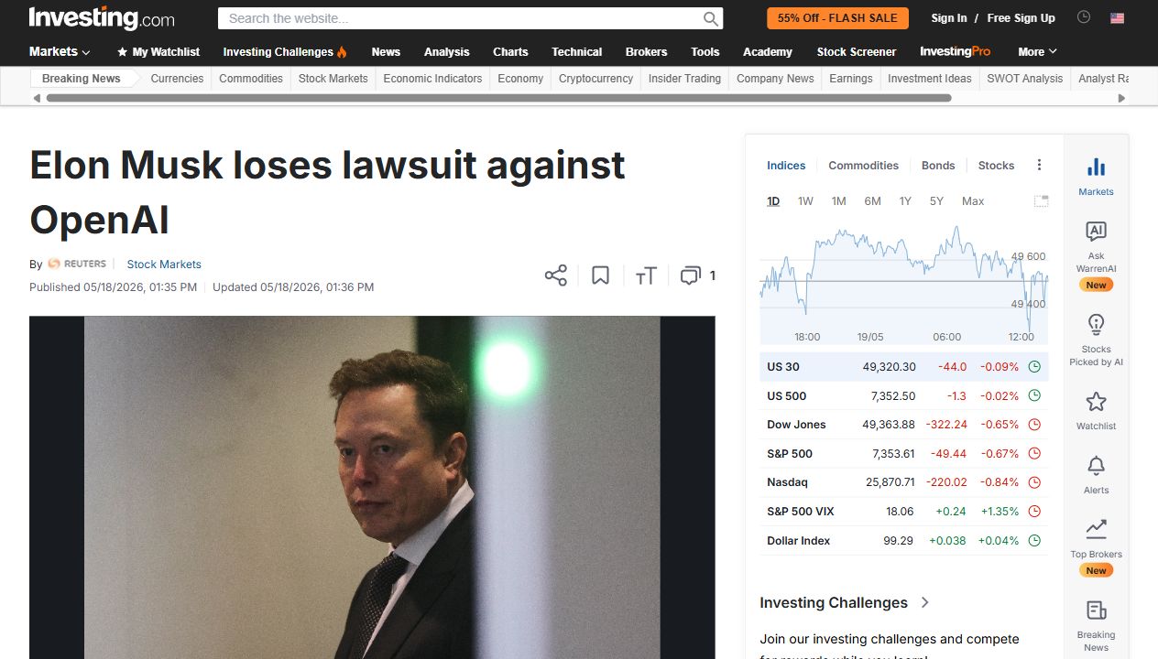Click Nasdaq red clock icon
This screenshot has height=659, width=1158.
point(1034,482)
